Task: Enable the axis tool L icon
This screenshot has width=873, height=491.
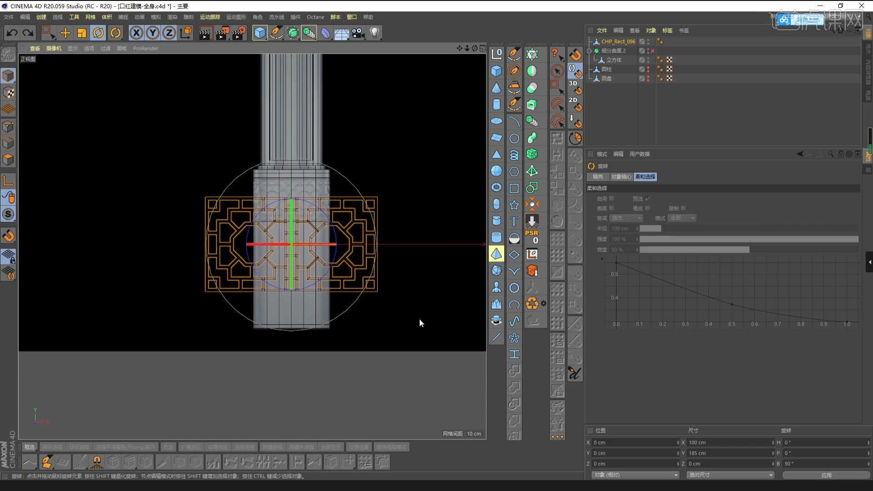Action: [8, 181]
